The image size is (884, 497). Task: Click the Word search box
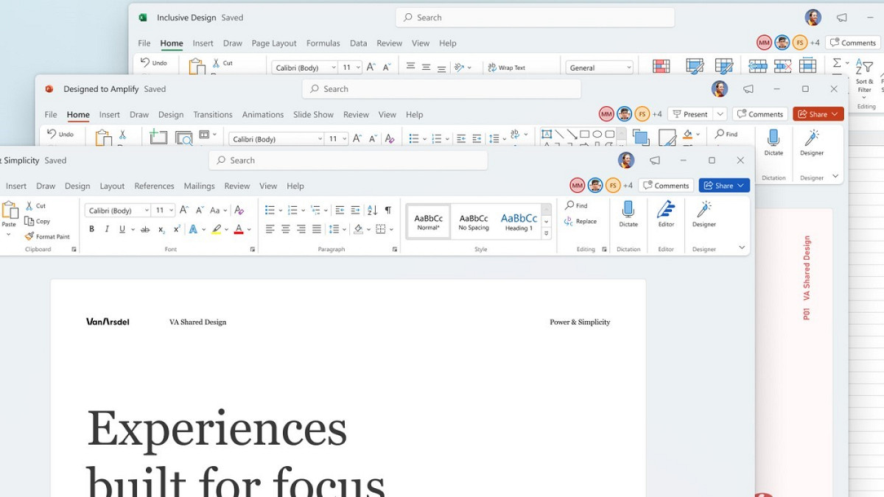coord(348,161)
